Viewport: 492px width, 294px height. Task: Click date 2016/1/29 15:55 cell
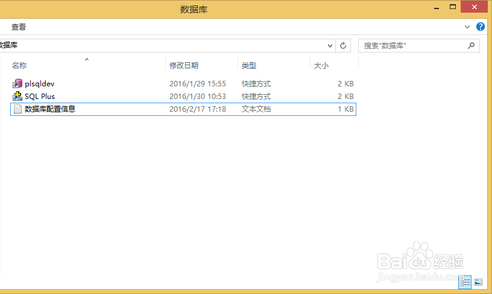[198, 84]
